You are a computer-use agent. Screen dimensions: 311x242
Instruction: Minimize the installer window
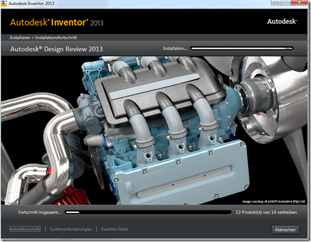point(276,2)
